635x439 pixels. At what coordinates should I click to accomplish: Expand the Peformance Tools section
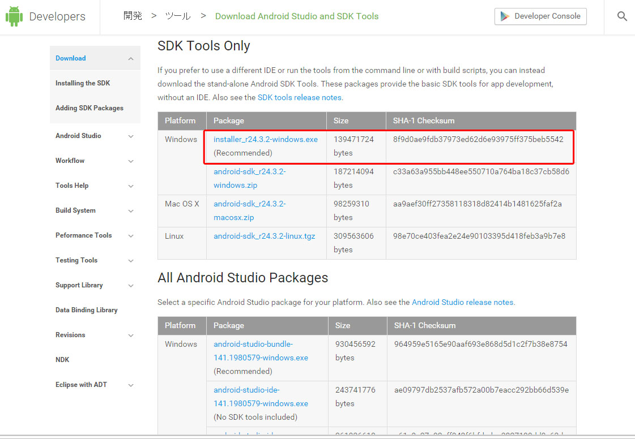[x=131, y=236]
